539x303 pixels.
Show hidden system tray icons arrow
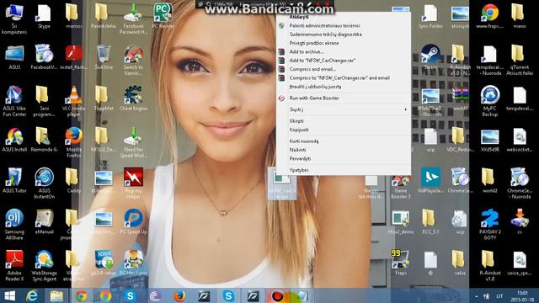pyautogui.click(x=476, y=296)
